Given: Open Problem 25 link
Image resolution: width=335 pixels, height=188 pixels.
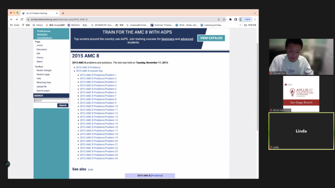Looking at the screenshot, I should 99,158.
